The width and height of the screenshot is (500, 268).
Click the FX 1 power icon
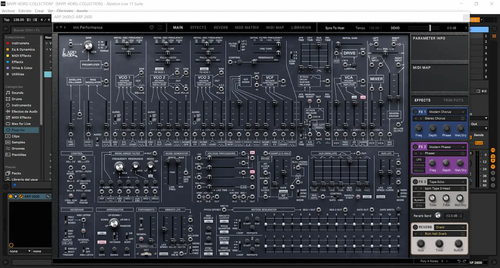pos(416,112)
